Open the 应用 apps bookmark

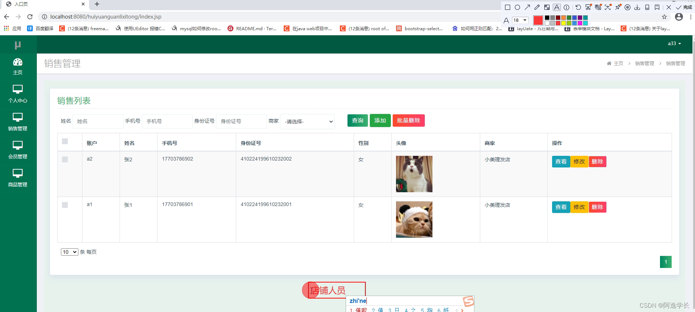pos(12,28)
